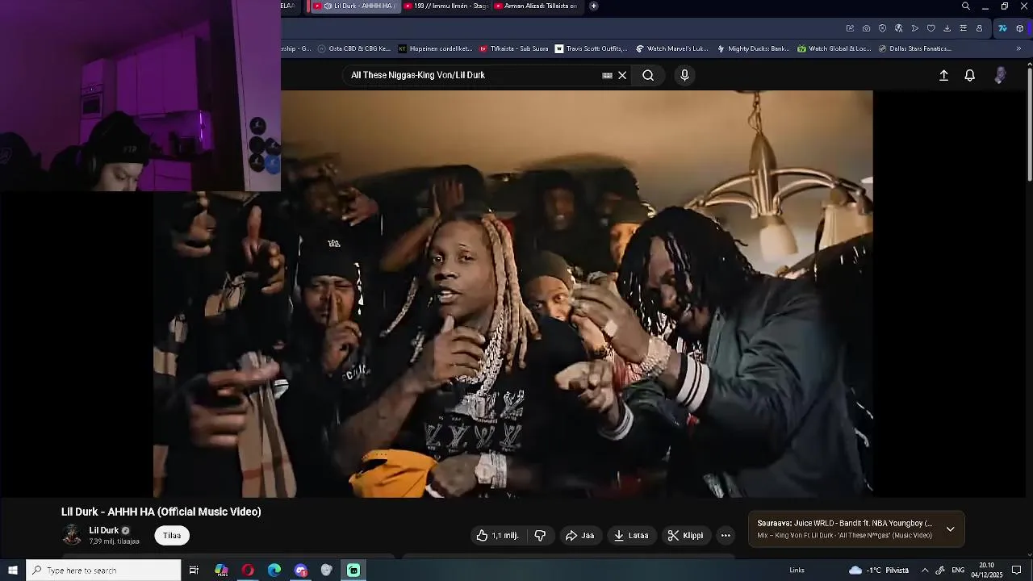
Task: Like the Lil Durk video
Action: (497, 536)
